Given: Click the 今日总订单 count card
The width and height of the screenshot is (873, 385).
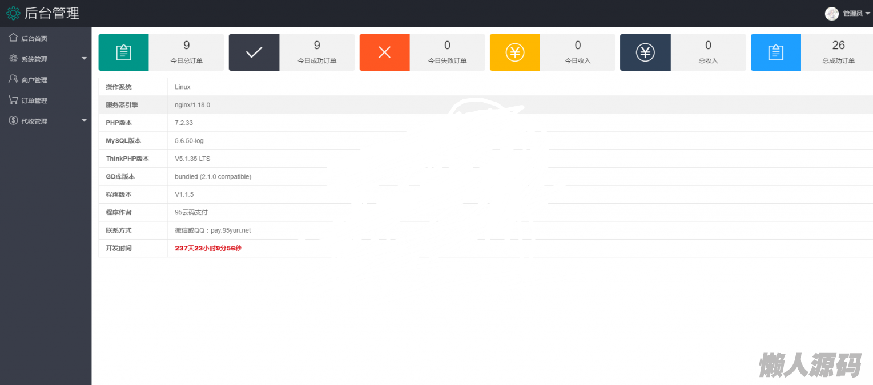Looking at the screenshot, I should (186, 52).
